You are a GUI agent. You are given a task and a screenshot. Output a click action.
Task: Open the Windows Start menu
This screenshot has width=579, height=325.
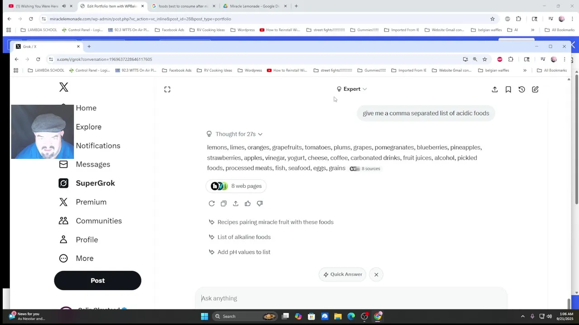coord(204,316)
